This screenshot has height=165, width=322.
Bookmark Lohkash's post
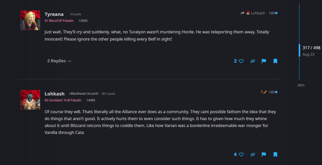click(x=275, y=154)
